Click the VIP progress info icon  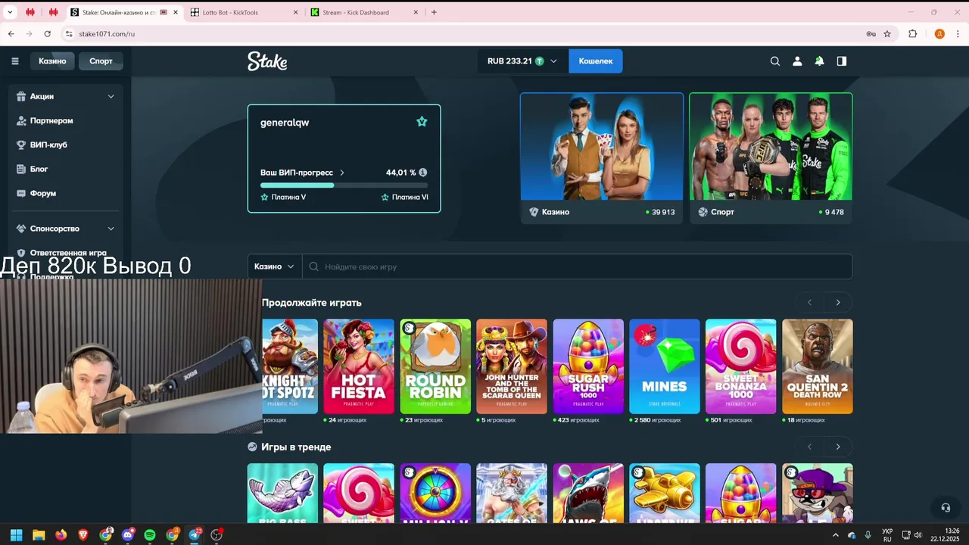pyautogui.click(x=423, y=173)
